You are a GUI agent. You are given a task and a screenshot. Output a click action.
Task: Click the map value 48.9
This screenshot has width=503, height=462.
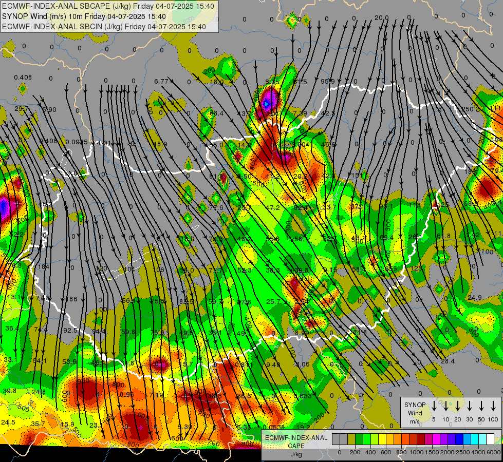point(160,144)
